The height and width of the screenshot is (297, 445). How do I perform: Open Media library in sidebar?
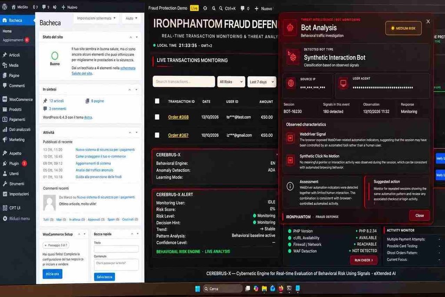pos(13,65)
